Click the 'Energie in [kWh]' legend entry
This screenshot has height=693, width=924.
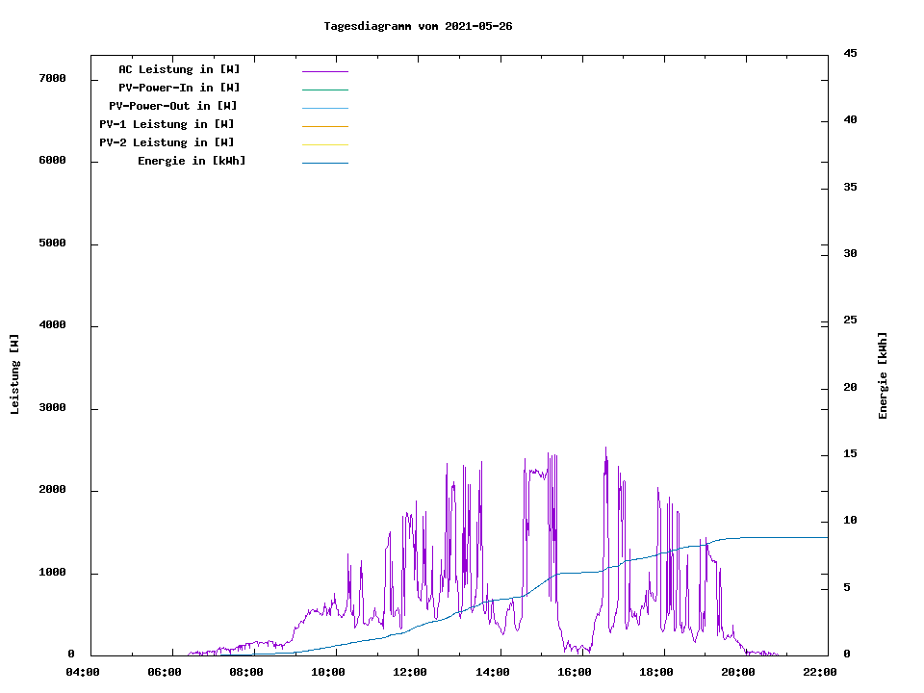(x=192, y=161)
